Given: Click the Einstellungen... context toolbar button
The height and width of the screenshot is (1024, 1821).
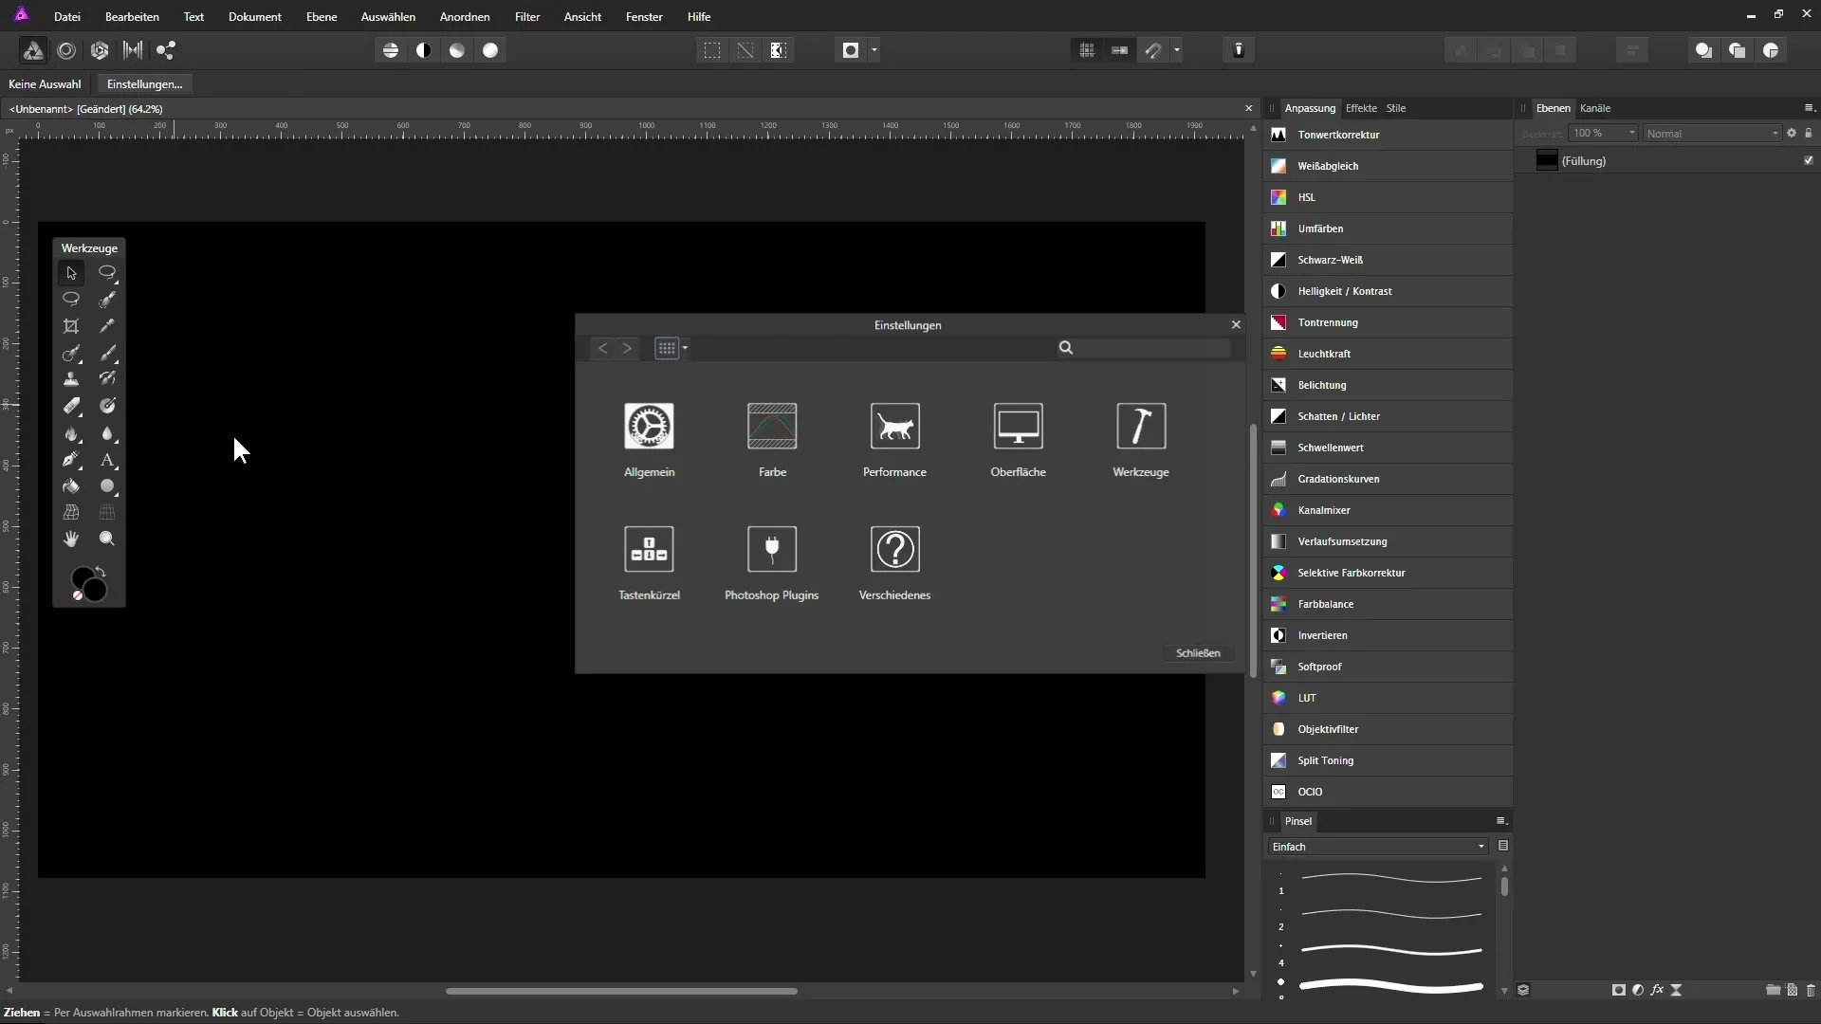Looking at the screenshot, I should click(x=144, y=84).
